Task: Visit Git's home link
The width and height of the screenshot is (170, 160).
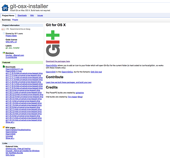Action: (x=10, y=155)
